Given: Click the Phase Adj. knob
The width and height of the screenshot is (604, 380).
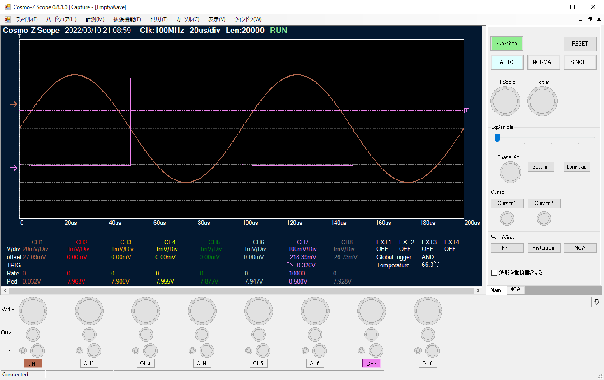Looking at the screenshot, I should pos(510,173).
